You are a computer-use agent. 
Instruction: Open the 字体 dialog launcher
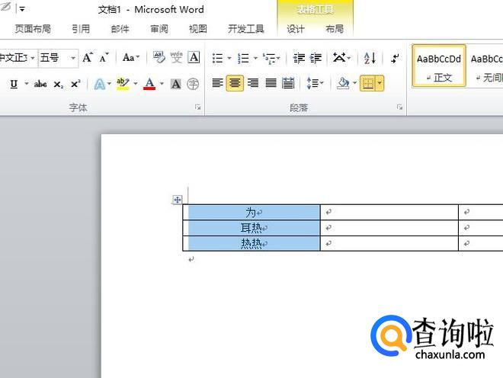coord(198,107)
